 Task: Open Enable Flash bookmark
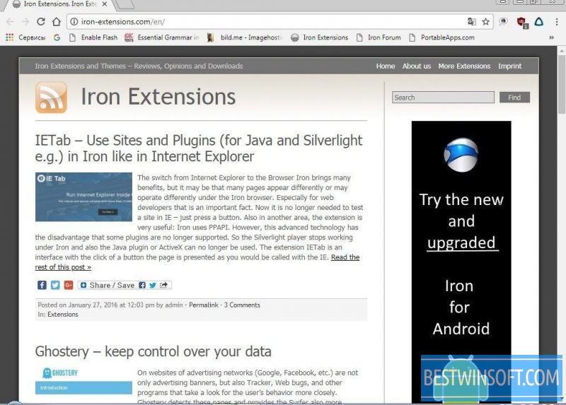coord(93,37)
